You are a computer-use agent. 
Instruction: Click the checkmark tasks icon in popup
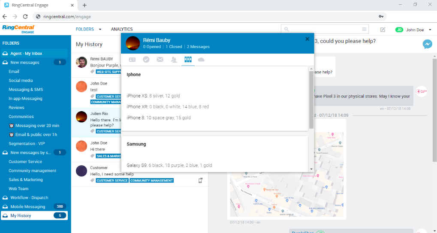pyautogui.click(x=146, y=60)
